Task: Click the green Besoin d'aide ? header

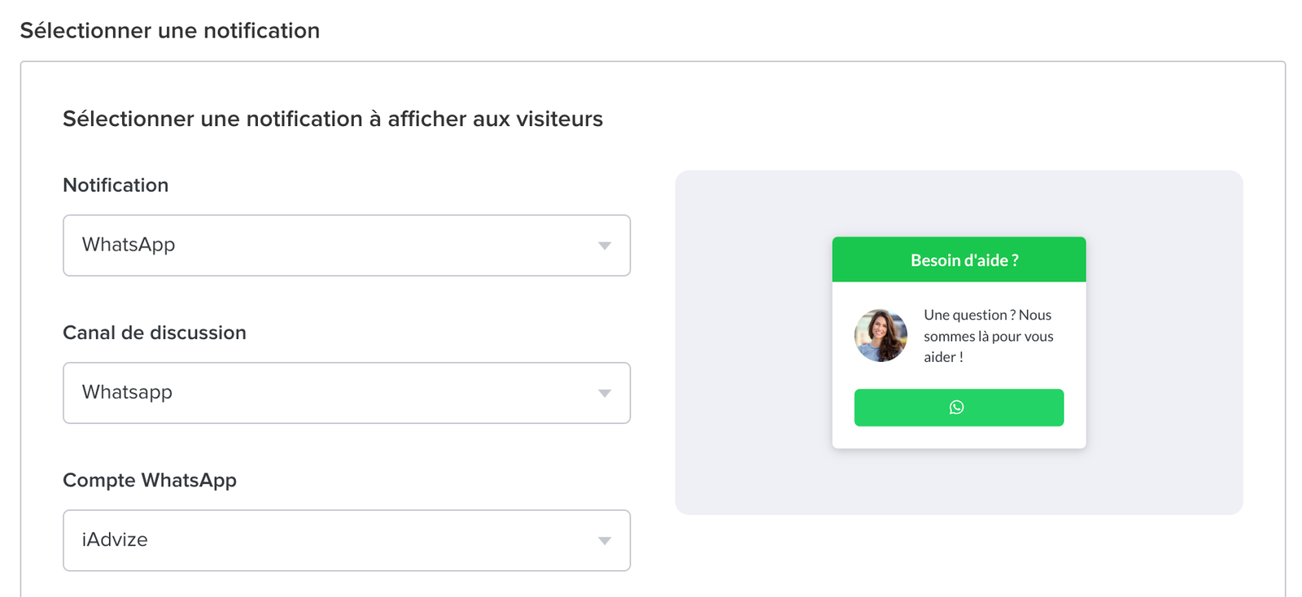Action: pos(959,259)
